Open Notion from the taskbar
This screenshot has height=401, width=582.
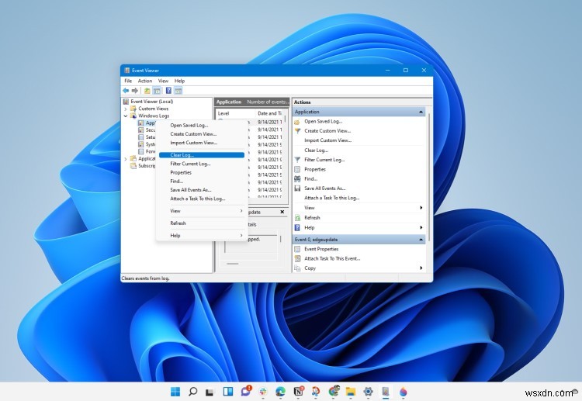click(x=298, y=392)
